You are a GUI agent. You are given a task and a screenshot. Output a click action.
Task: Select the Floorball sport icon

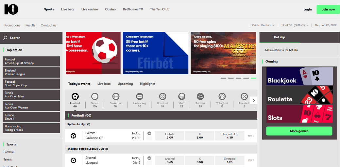(x=244, y=96)
